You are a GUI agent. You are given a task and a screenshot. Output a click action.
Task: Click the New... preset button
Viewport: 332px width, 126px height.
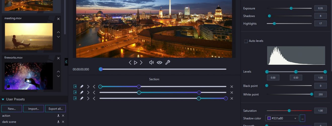coord(12,109)
